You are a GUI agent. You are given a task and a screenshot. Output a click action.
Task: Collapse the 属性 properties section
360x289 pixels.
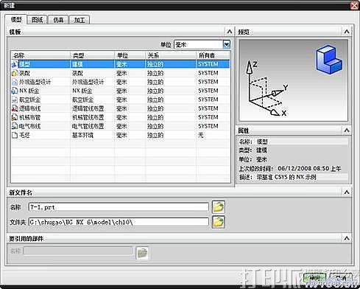pos(347,130)
